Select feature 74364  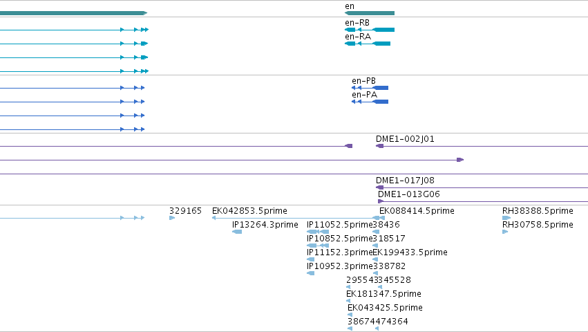377,329
